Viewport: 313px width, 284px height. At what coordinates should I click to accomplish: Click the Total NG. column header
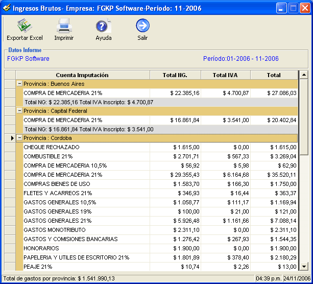point(175,75)
